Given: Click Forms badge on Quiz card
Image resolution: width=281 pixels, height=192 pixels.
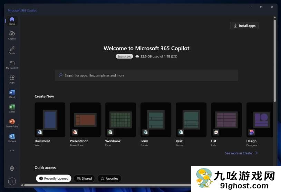Looking at the screenshot, I should tap(181, 132).
